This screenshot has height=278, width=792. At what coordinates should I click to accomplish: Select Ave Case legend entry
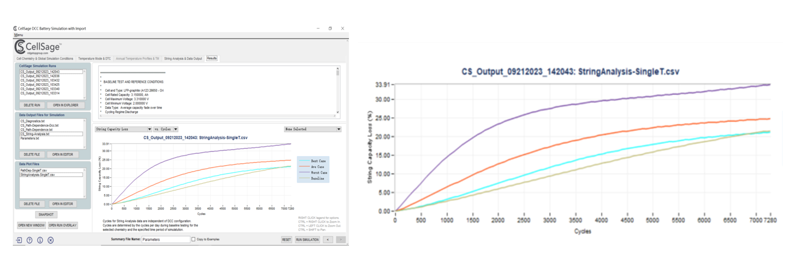click(x=312, y=167)
